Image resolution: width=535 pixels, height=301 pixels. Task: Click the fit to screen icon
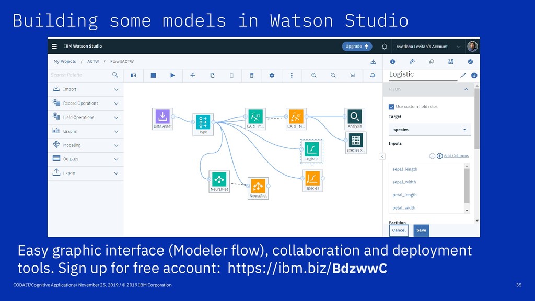coord(353,75)
